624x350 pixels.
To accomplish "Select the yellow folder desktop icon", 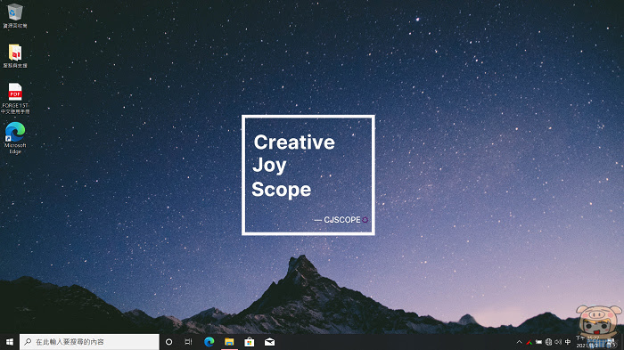I will coord(15,56).
